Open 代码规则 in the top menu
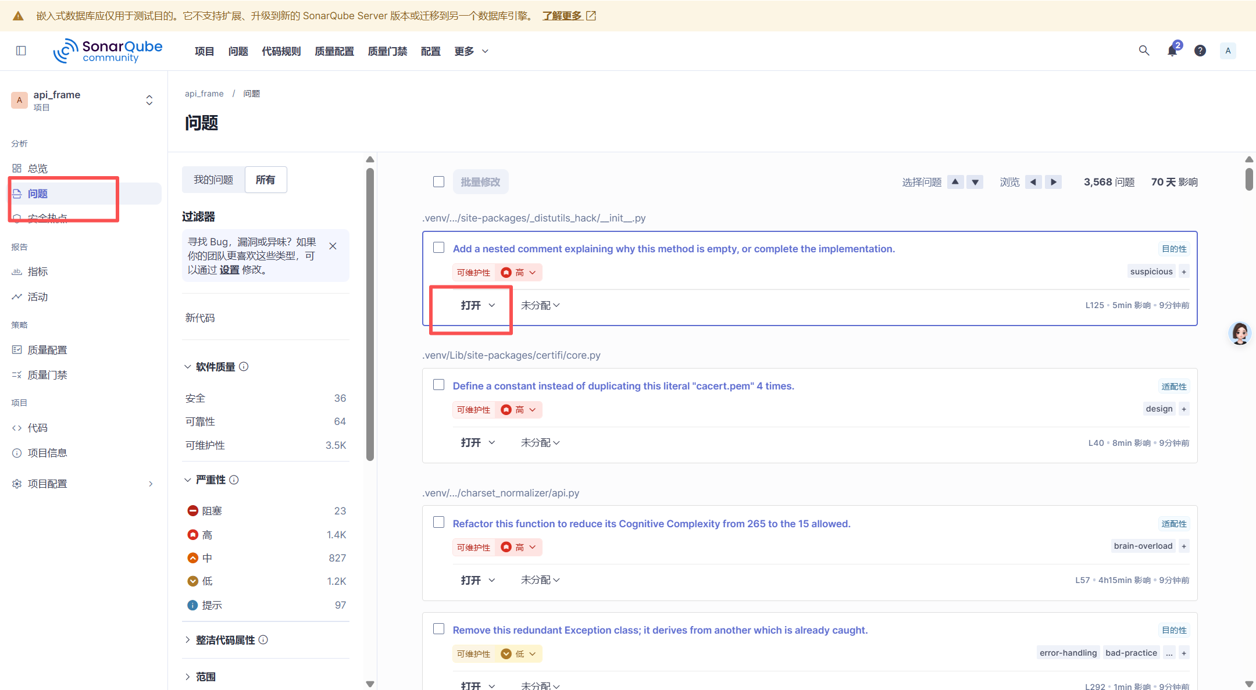 point(281,51)
